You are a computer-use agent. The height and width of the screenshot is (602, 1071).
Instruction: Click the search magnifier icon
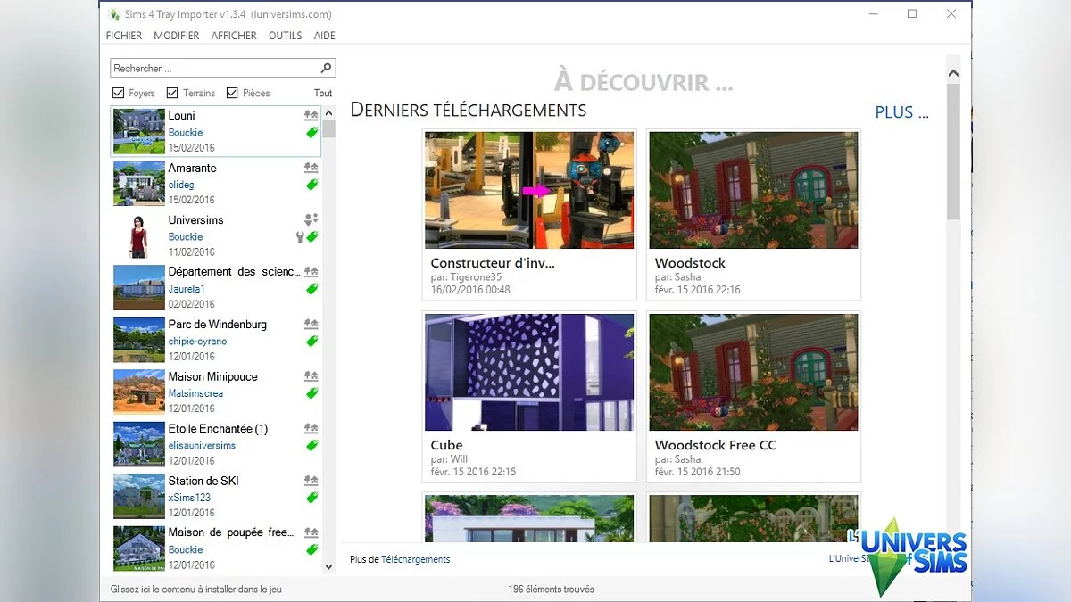click(x=326, y=68)
